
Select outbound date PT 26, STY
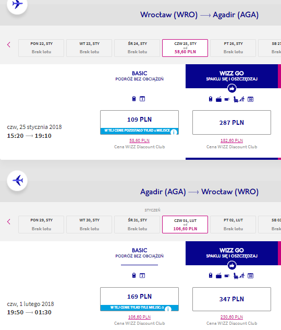click(x=233, y=48)
